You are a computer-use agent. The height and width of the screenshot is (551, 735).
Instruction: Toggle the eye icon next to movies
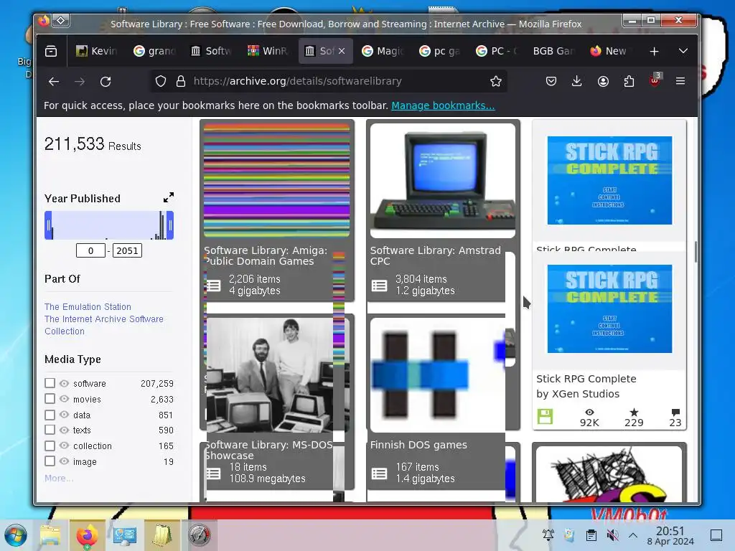tap(64, 399)
